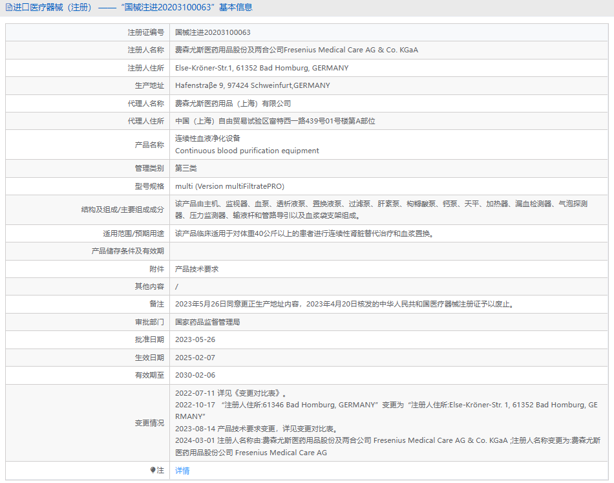614x483 pixels.
Task: Click the 生效日期 label
Action: 149,358
